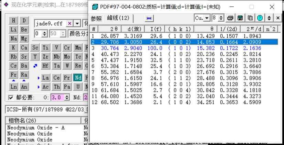The width and height of the screenshot is (284, 145).
Task: Click the main search window's title icon
Action: (6, 4)
